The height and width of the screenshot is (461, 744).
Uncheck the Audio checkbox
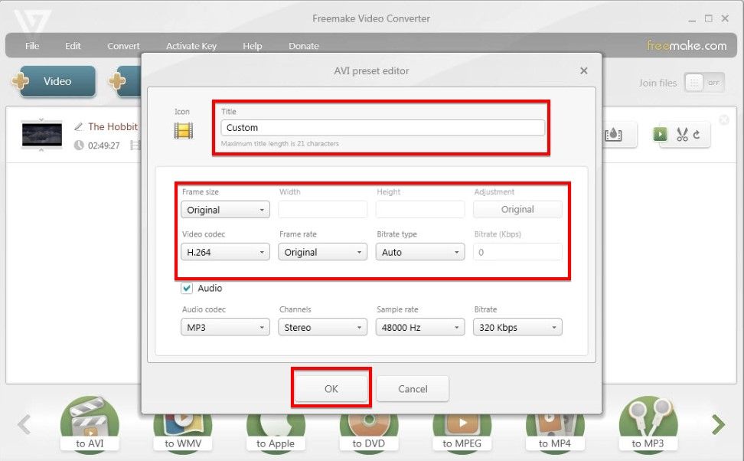tap(187, 289)
